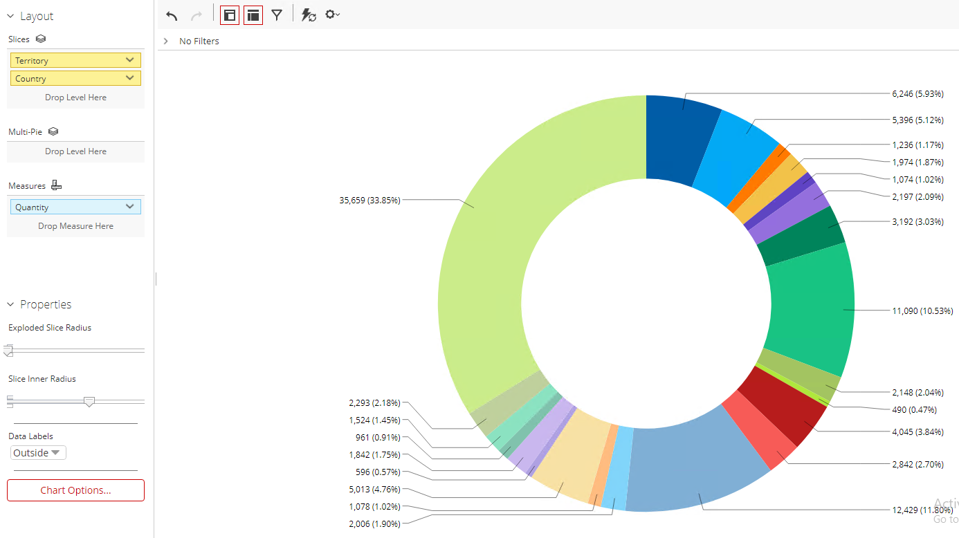Screen dimensions: 959x538
Task: Open the filter funnel icon
Action: tap(277, 15)
